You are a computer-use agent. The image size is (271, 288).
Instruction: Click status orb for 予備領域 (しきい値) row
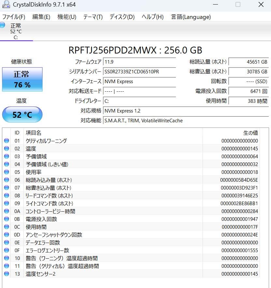point(7,164)
